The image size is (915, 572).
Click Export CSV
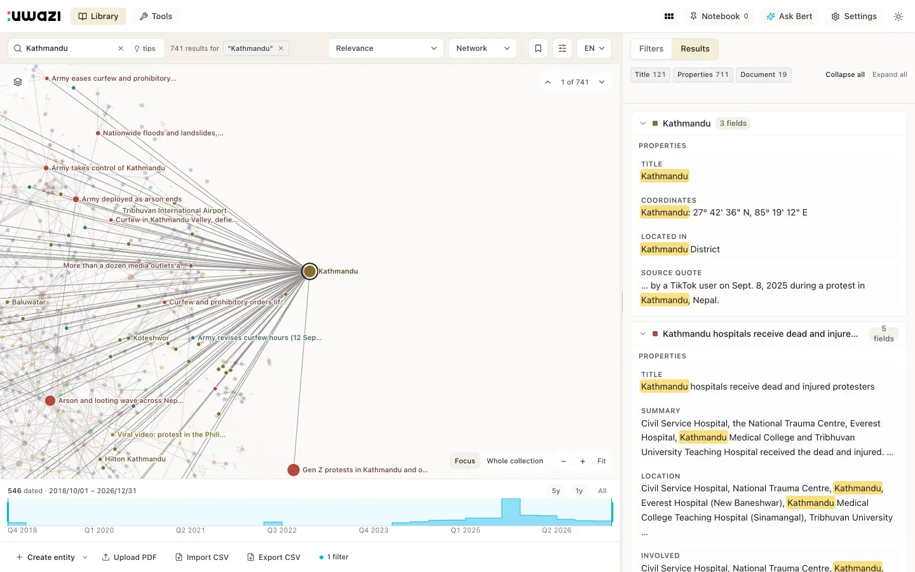click(x=274, y=557)
